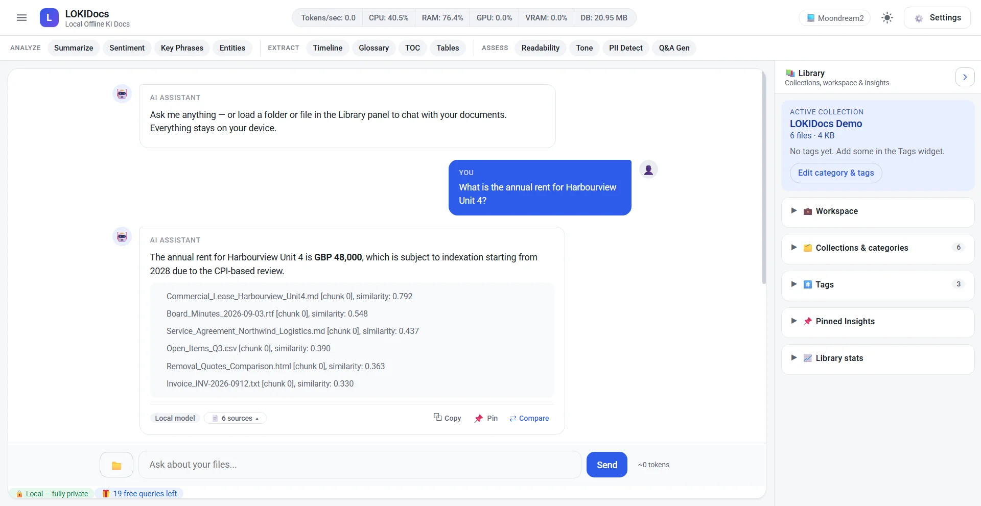The height and width of the screenshot is (506, 981).
Task: Click the chat scrollbar
Action: pyautogui.click(x=764, y=178)
